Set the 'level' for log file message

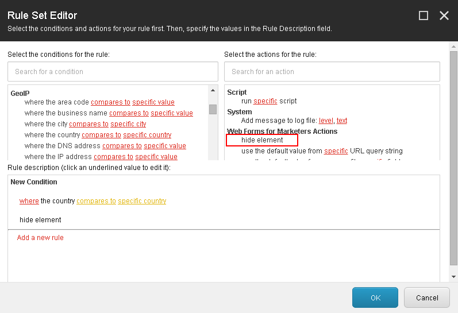tap(326, 121)
